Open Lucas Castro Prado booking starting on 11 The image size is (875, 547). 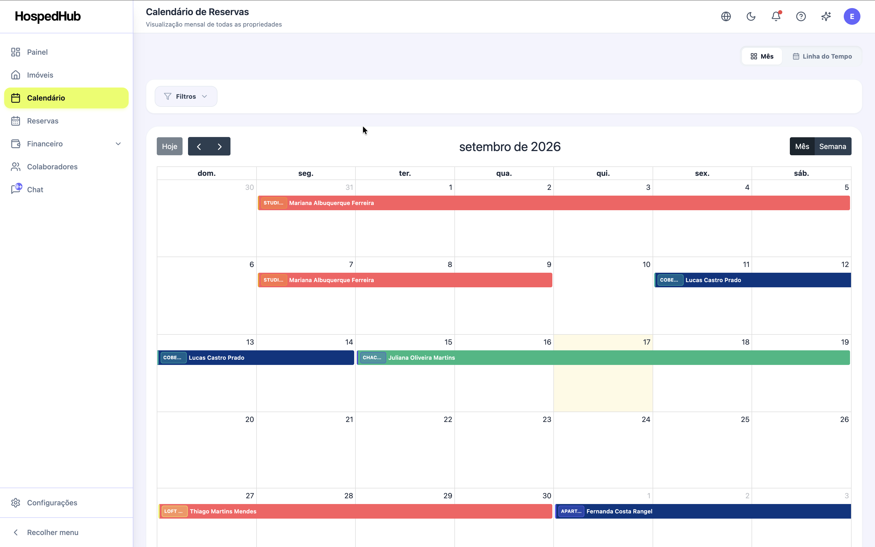(752, 280)
